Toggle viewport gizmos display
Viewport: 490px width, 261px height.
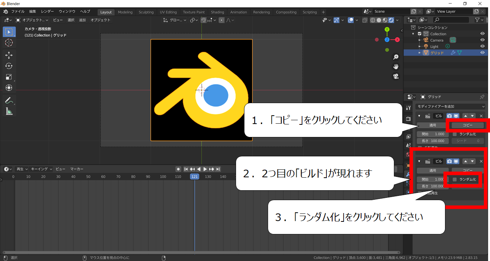pos(337,20)
